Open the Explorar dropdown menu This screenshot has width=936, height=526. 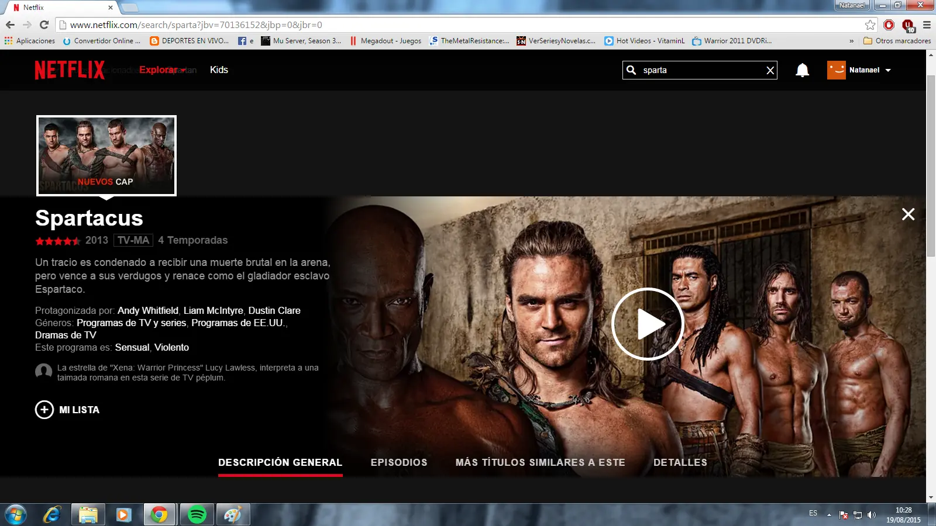[162, 70]
